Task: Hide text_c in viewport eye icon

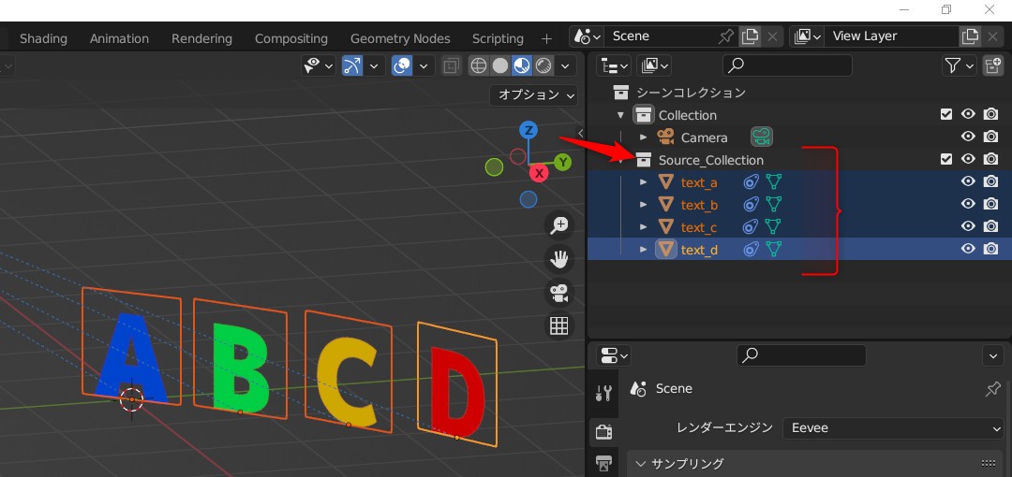Action: (x=968, y=226)
